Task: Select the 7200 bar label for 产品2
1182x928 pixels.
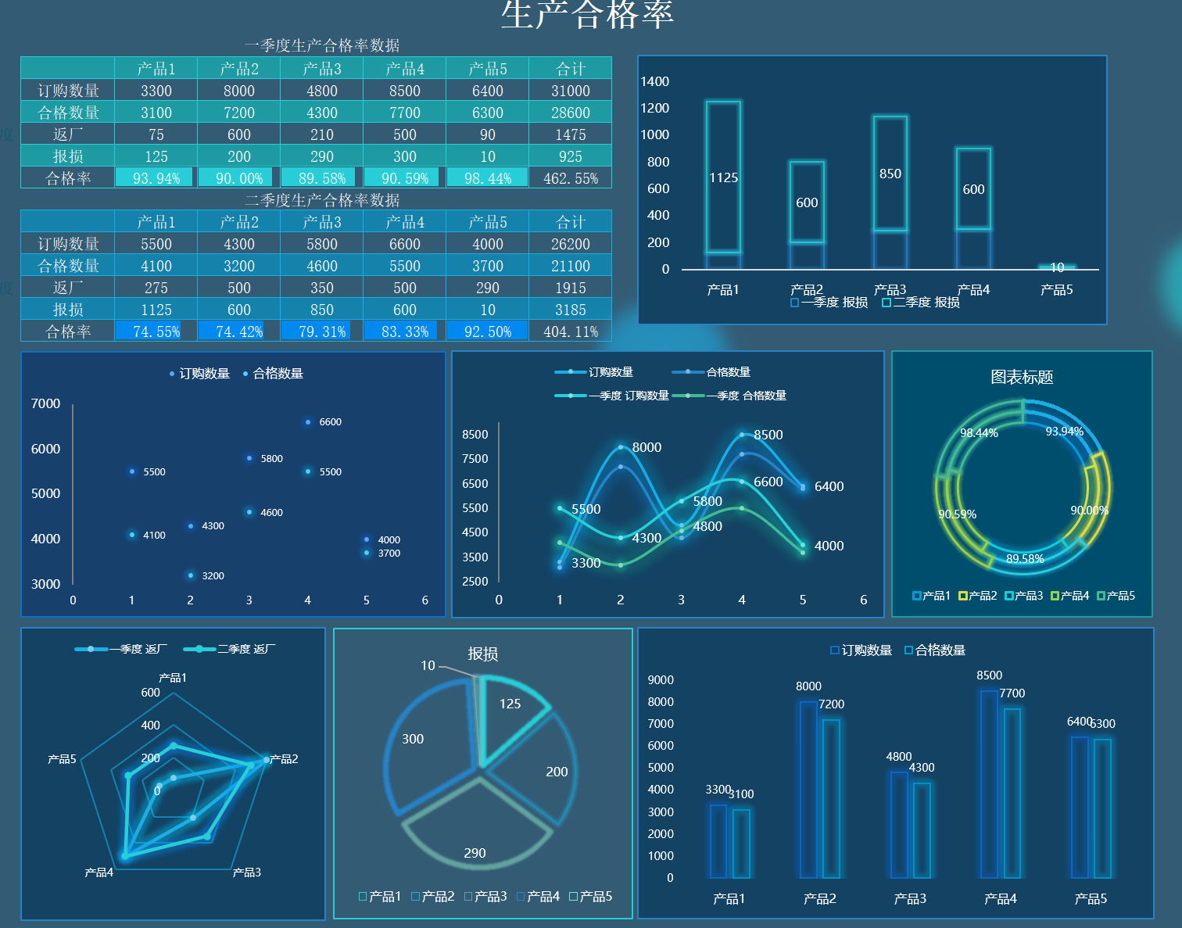Action: [832, 704]
